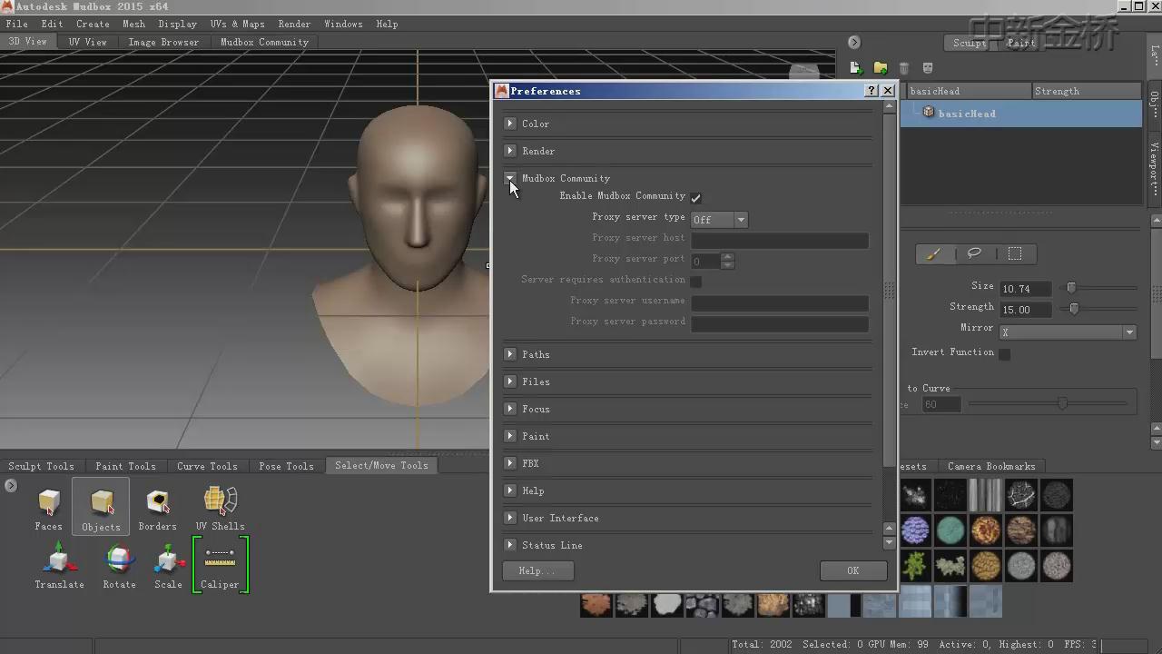Pick the purple scales stamp thumbnail
Image resolution: width=1162 pixels, height=654 pixels.
click(915, 530)
